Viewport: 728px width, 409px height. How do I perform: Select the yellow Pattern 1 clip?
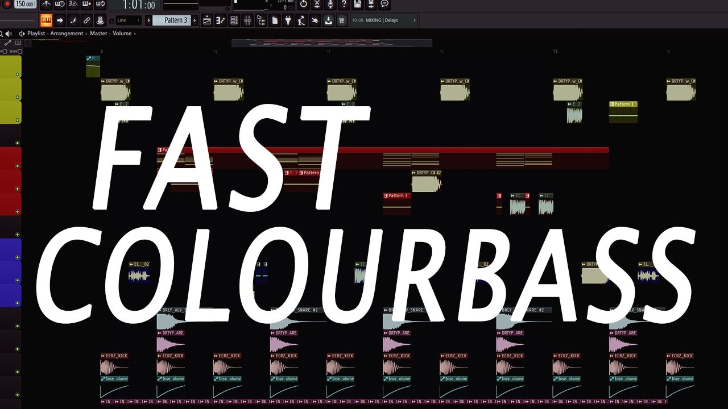tap(623, 112)
